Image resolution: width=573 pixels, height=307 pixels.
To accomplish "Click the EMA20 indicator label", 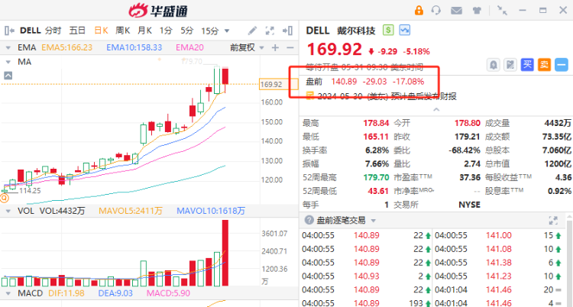I will pos(189,47).
